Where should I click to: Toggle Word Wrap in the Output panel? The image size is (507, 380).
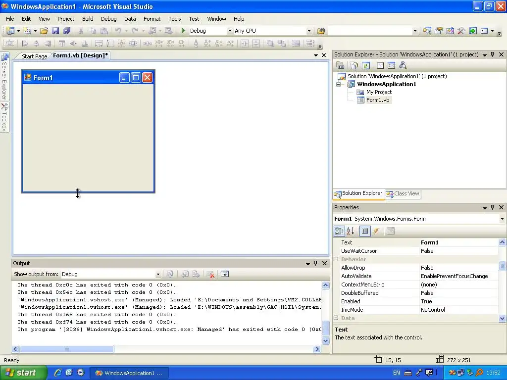[225, 274]
